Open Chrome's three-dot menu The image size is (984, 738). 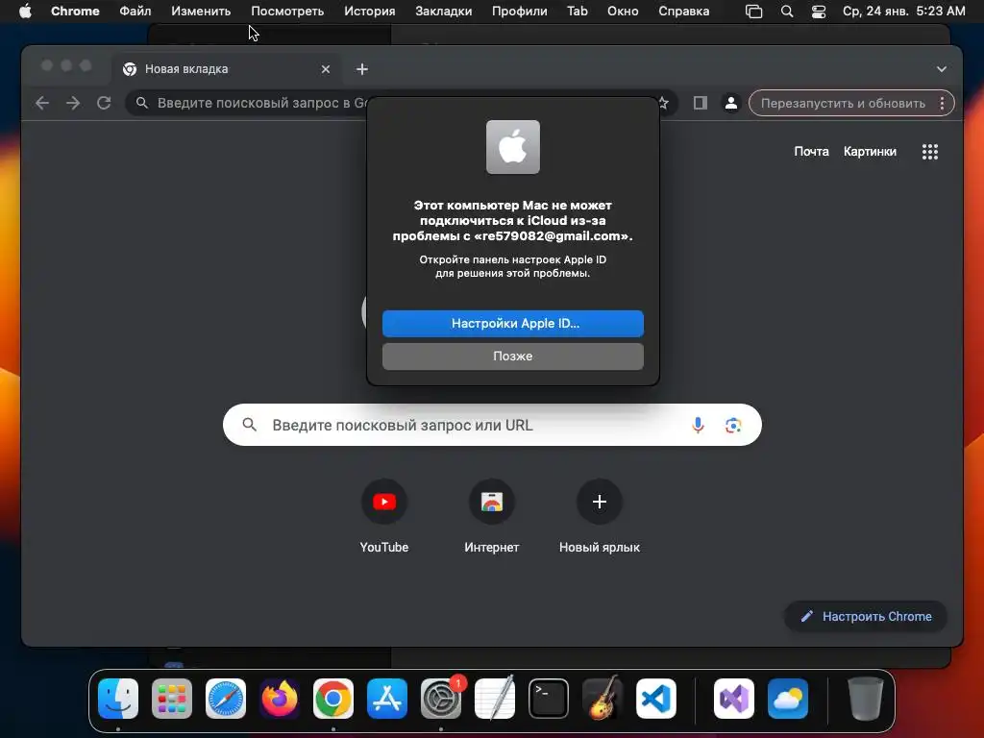pos(942,104)
